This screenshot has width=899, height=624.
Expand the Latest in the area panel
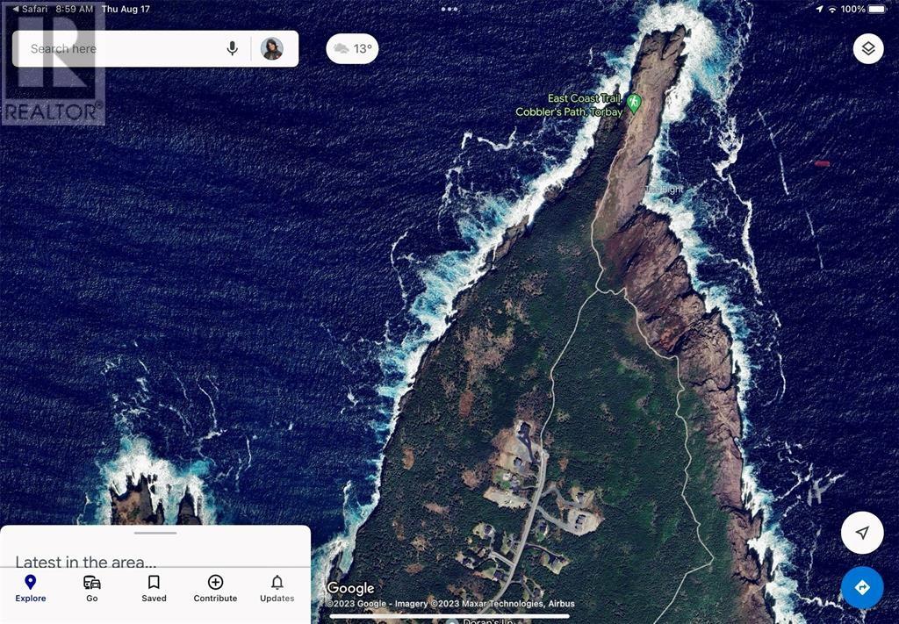click(86, 561)
